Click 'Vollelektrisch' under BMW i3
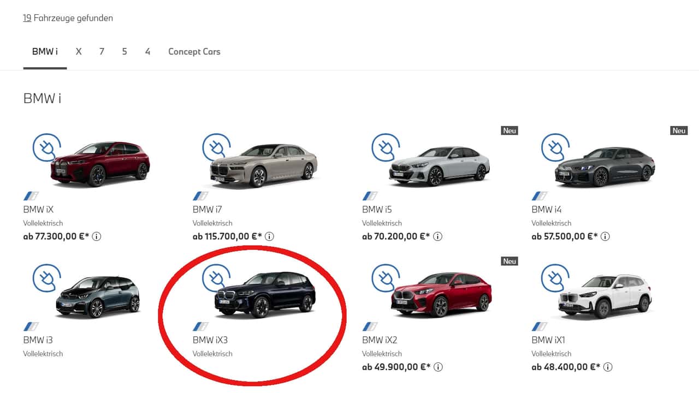Screen dimensions: 699x393 43,354
